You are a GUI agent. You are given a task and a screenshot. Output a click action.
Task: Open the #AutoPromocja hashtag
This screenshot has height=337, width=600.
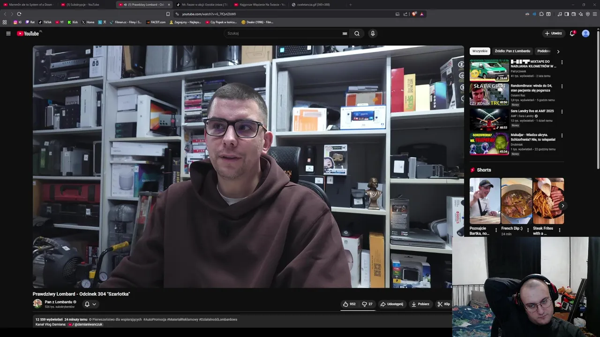click(155, 319)
